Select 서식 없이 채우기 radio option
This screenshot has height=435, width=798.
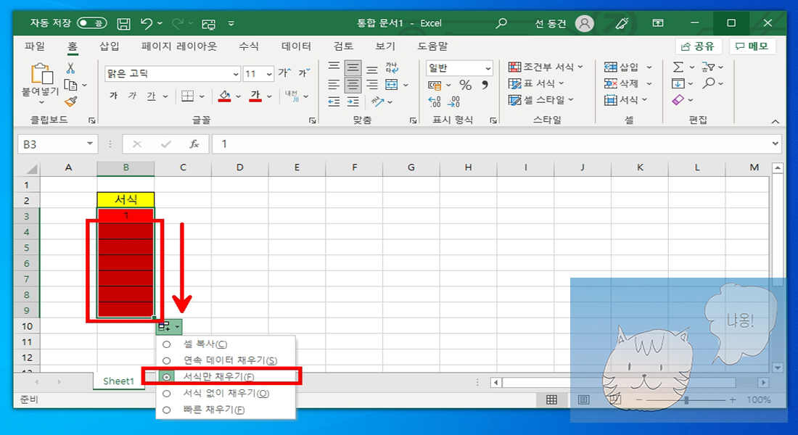pyautogui.click(x=166, y=393)
